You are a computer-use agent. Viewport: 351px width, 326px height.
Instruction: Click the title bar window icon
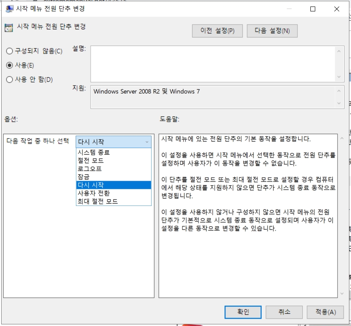(x=9, y=9)
